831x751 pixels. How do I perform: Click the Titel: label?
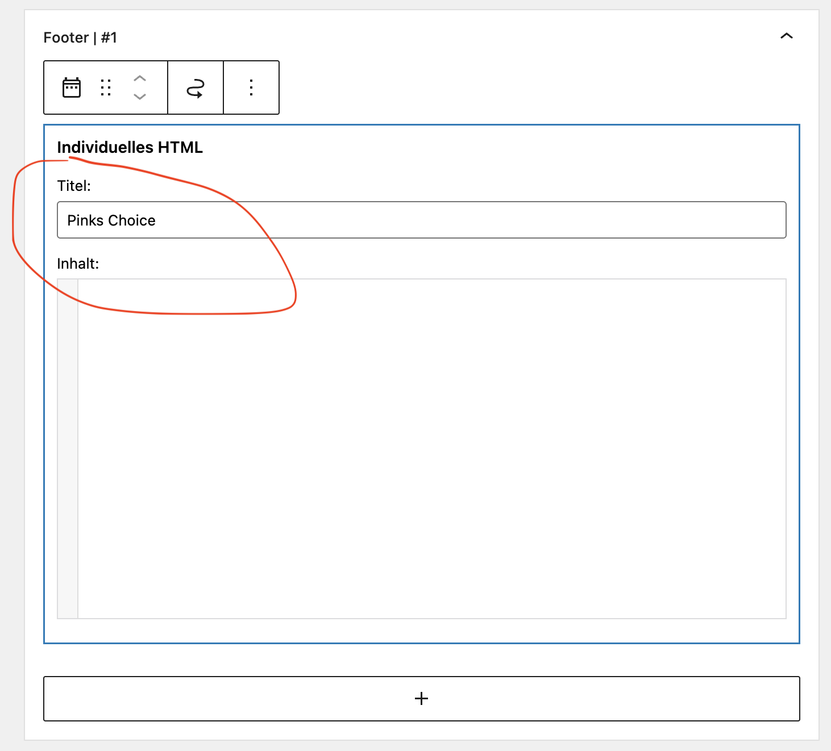(74, 186)
